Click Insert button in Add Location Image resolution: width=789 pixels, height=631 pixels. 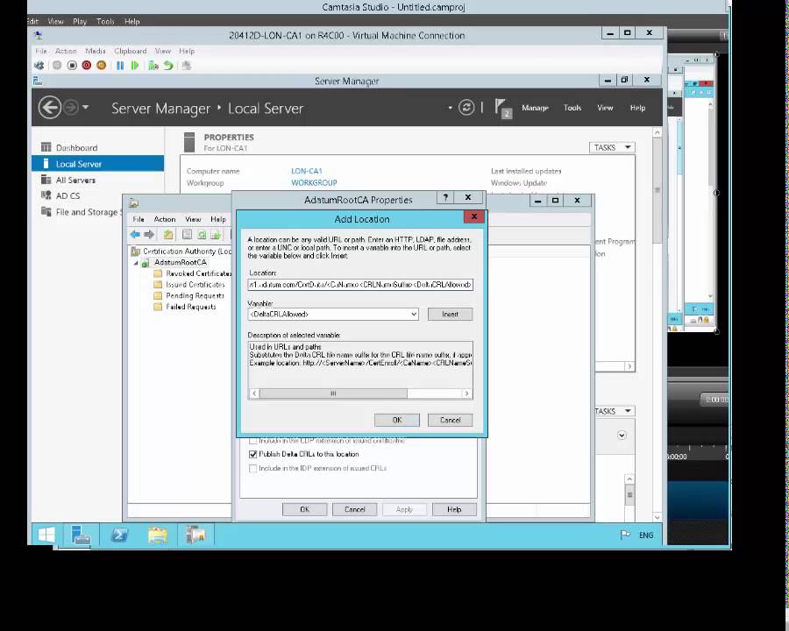[450, 314]
